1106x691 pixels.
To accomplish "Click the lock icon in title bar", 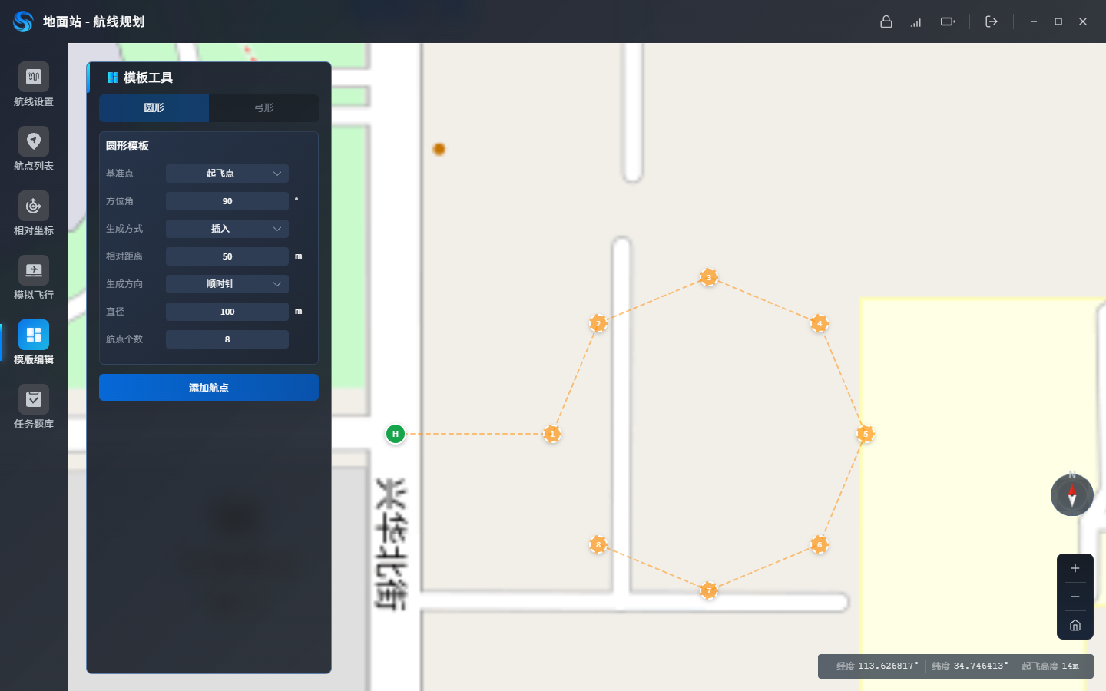I will click(886, 21).
